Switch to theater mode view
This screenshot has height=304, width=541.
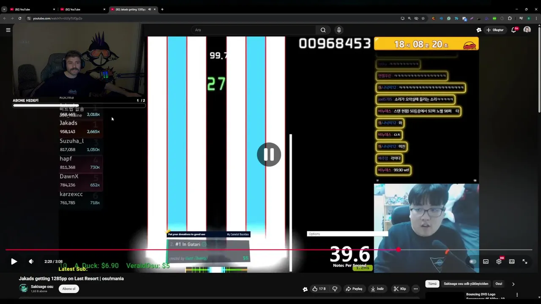pos(512,261)
